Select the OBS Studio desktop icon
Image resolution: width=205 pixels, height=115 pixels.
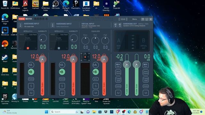pyautogui.click(x=56, y=5)
